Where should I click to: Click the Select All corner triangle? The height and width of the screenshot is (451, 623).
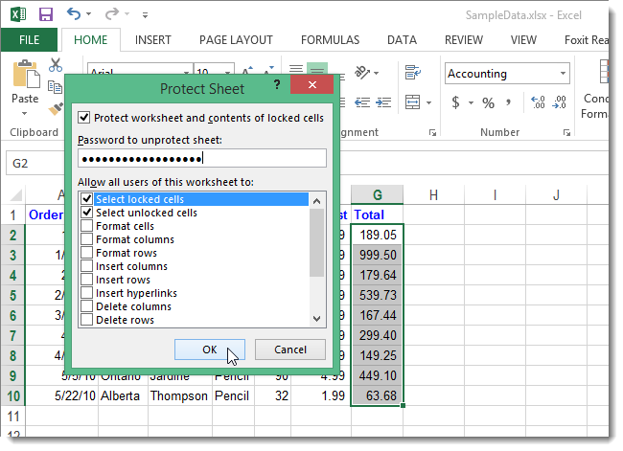click(16, 195)
